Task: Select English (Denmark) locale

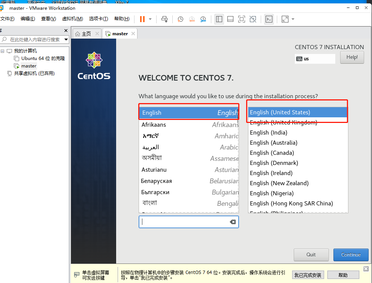Action: [298, 163]
